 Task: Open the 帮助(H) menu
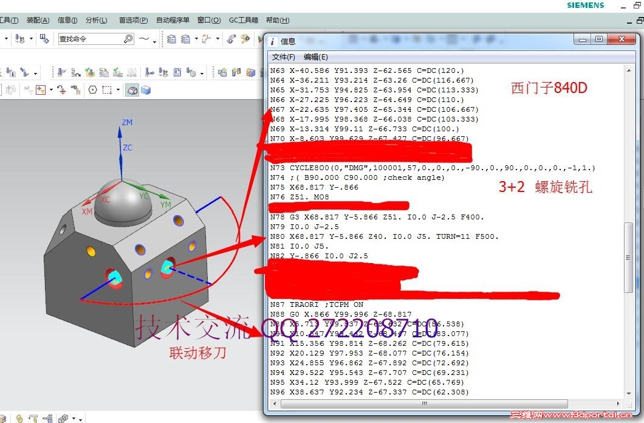(278, 20)
